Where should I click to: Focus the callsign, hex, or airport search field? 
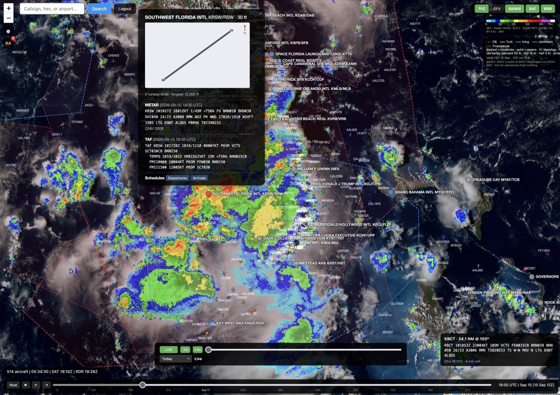coord(52,8)
